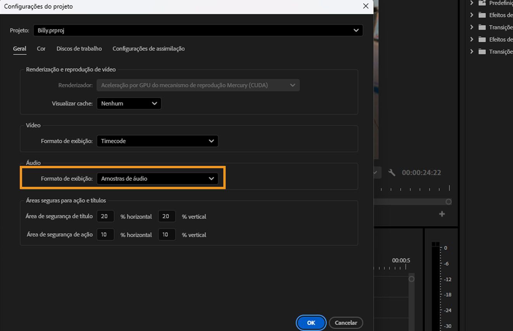Click the second Transições folder icon
Viewport: 513px width, 331px height.
click(482, 52)
